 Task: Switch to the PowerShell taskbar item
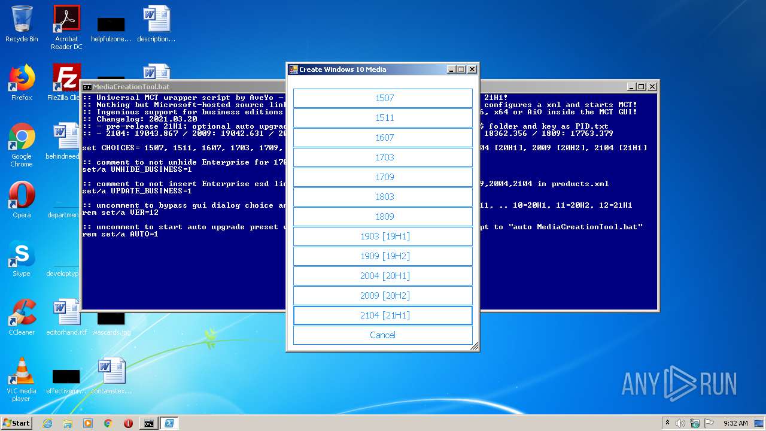169,423
